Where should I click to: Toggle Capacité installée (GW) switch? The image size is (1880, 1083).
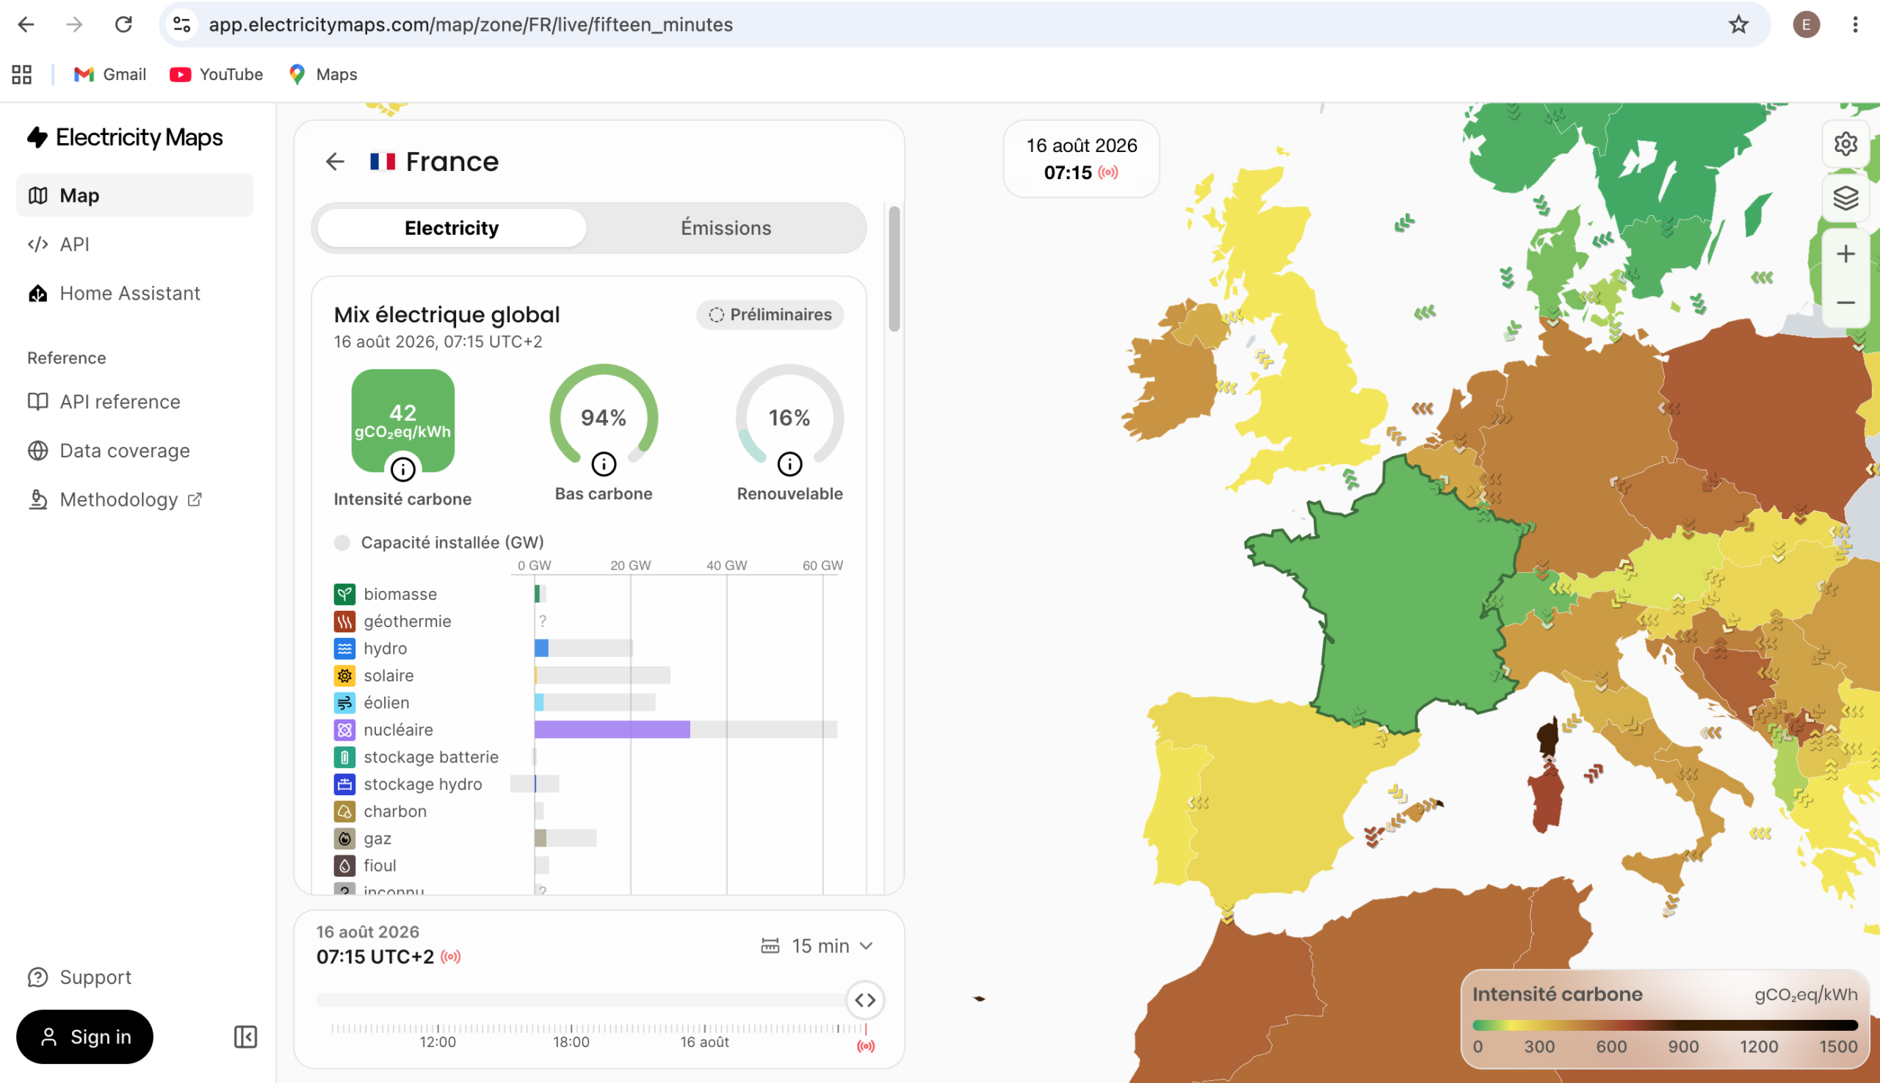[x=341, y=543]
